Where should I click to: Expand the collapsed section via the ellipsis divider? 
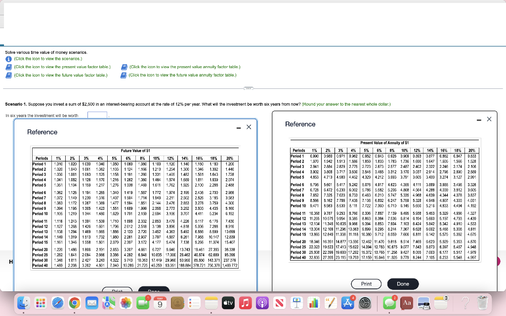click(248, 88)
